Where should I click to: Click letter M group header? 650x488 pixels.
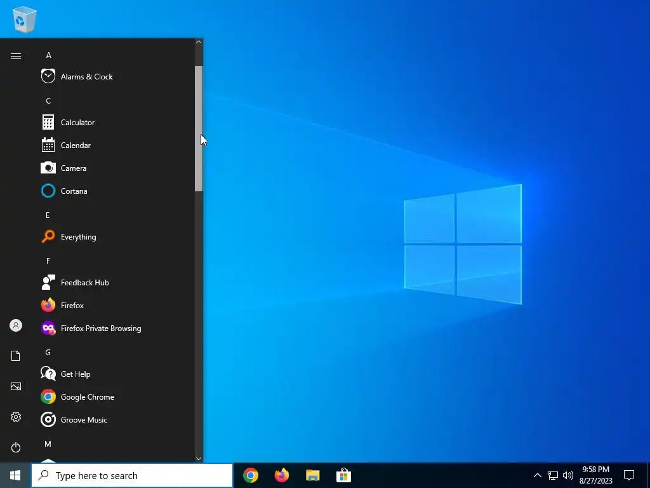pyautogui.click(x=48, y=444)
